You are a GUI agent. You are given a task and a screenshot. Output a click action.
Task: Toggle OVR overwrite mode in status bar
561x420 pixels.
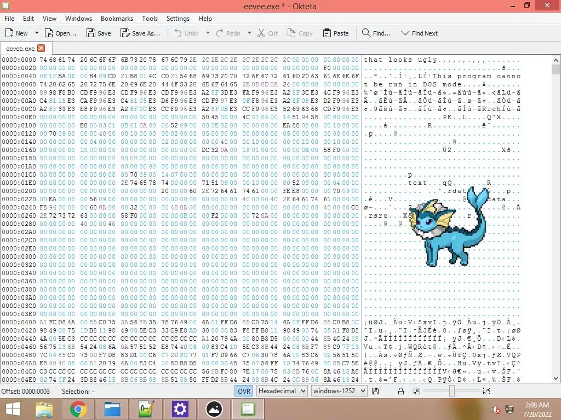click(x=244, y=391)
